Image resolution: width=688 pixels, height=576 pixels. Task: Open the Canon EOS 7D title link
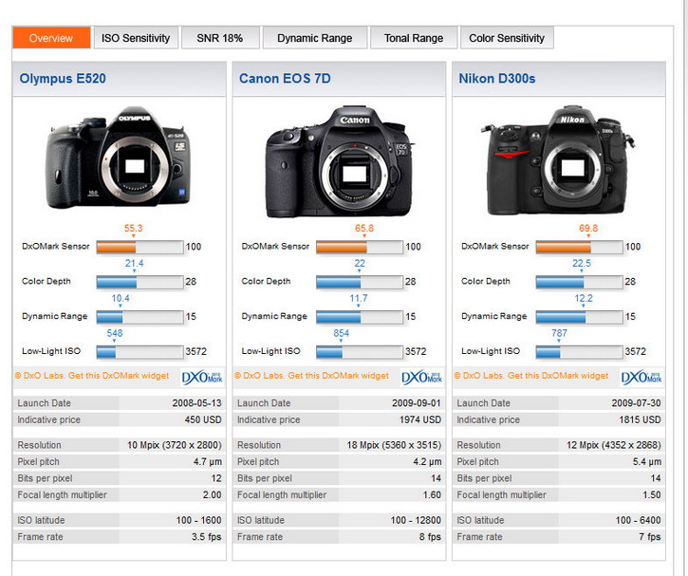tap(285, 79)
